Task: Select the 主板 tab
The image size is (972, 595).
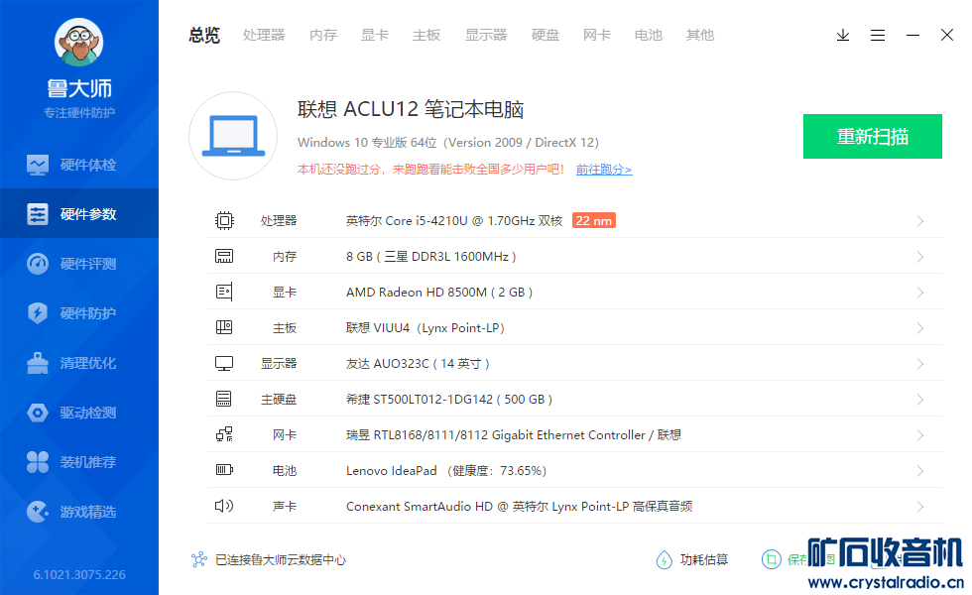Action: [426, 36]
